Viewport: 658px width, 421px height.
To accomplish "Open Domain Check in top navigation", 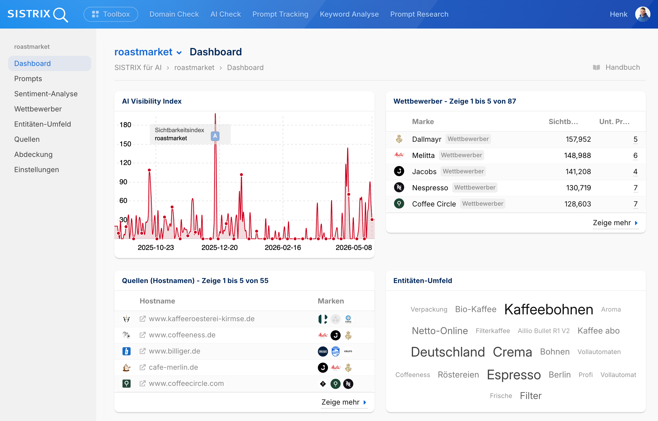I will [x=174, y=14].
